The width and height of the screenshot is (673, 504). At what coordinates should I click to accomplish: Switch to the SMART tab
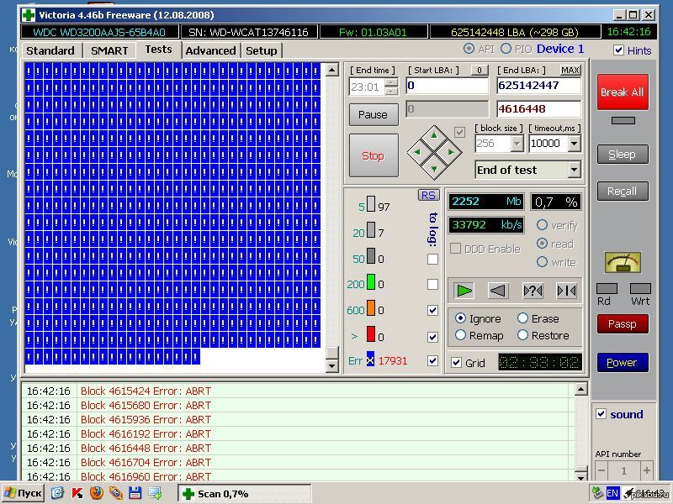[x=109, y=50]
